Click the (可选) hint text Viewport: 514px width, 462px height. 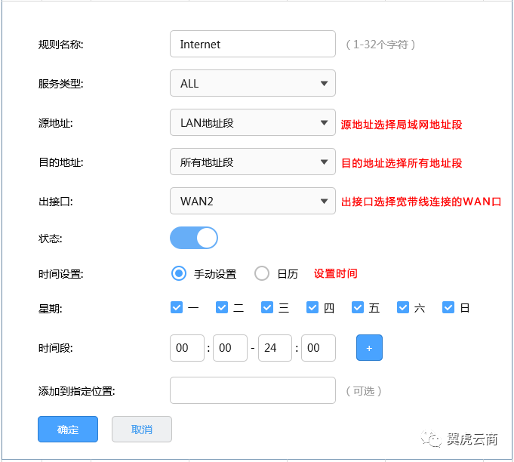pos(364,391)
